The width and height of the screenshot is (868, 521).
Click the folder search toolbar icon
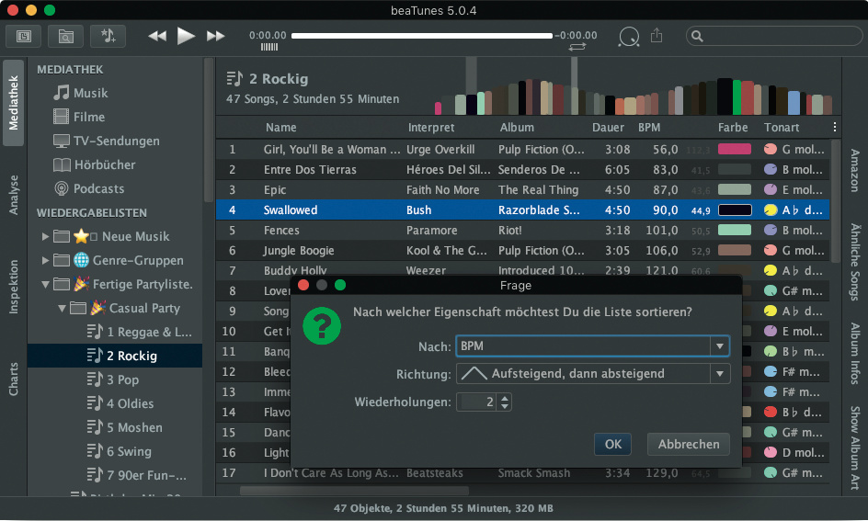[66, 36]
